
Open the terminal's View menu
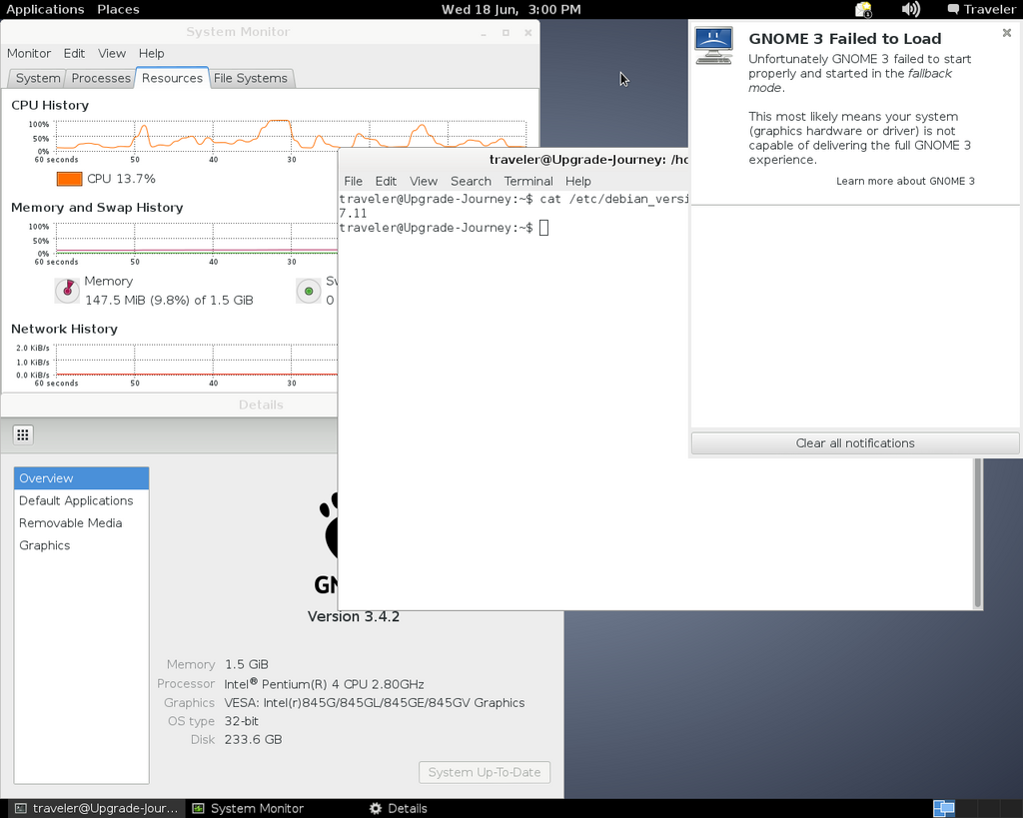(424, 182)
